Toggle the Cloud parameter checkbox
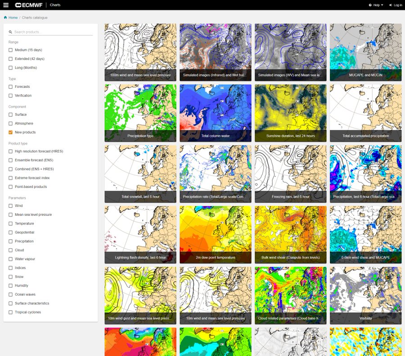This screenshot has height=356, width=405. tap(11, 250)
